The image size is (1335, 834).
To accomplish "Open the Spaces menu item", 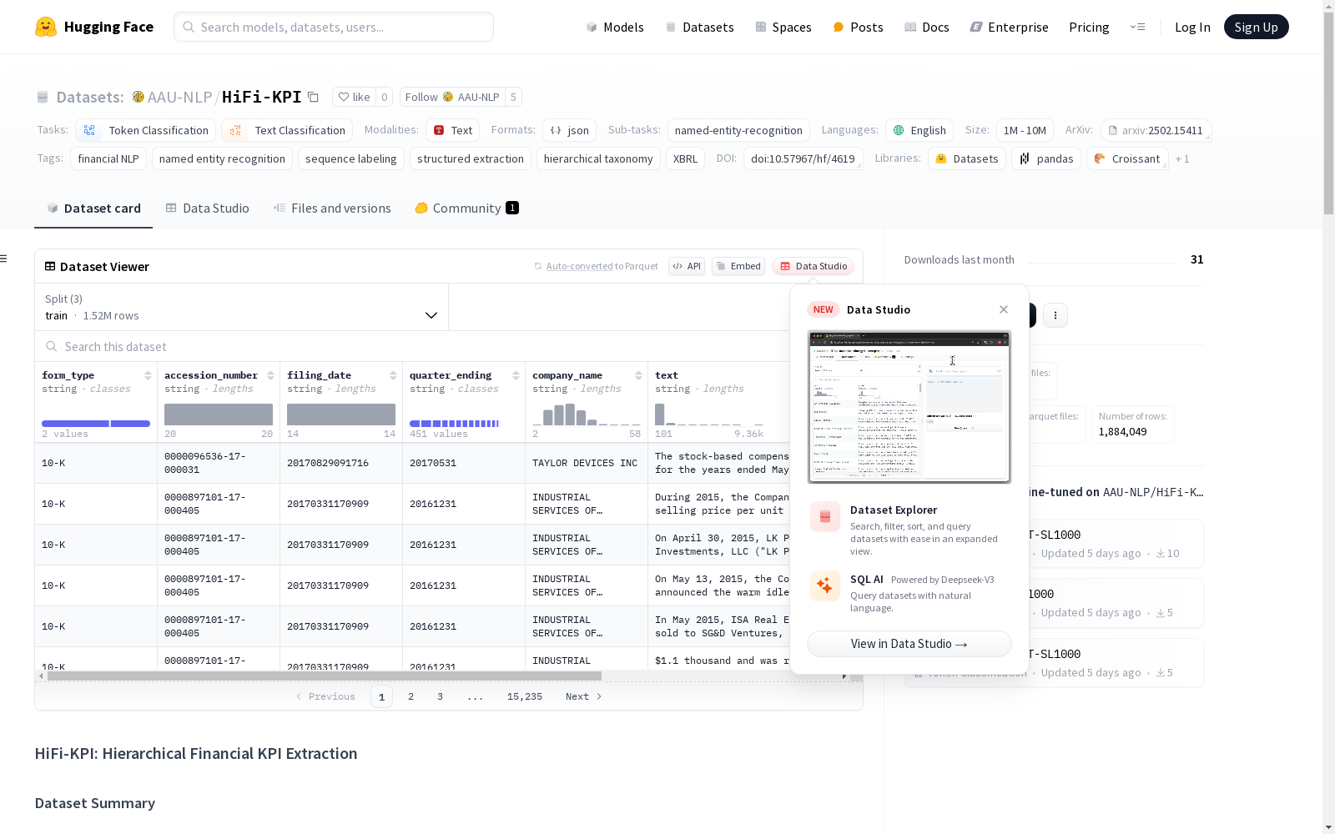I will point(783,27).
